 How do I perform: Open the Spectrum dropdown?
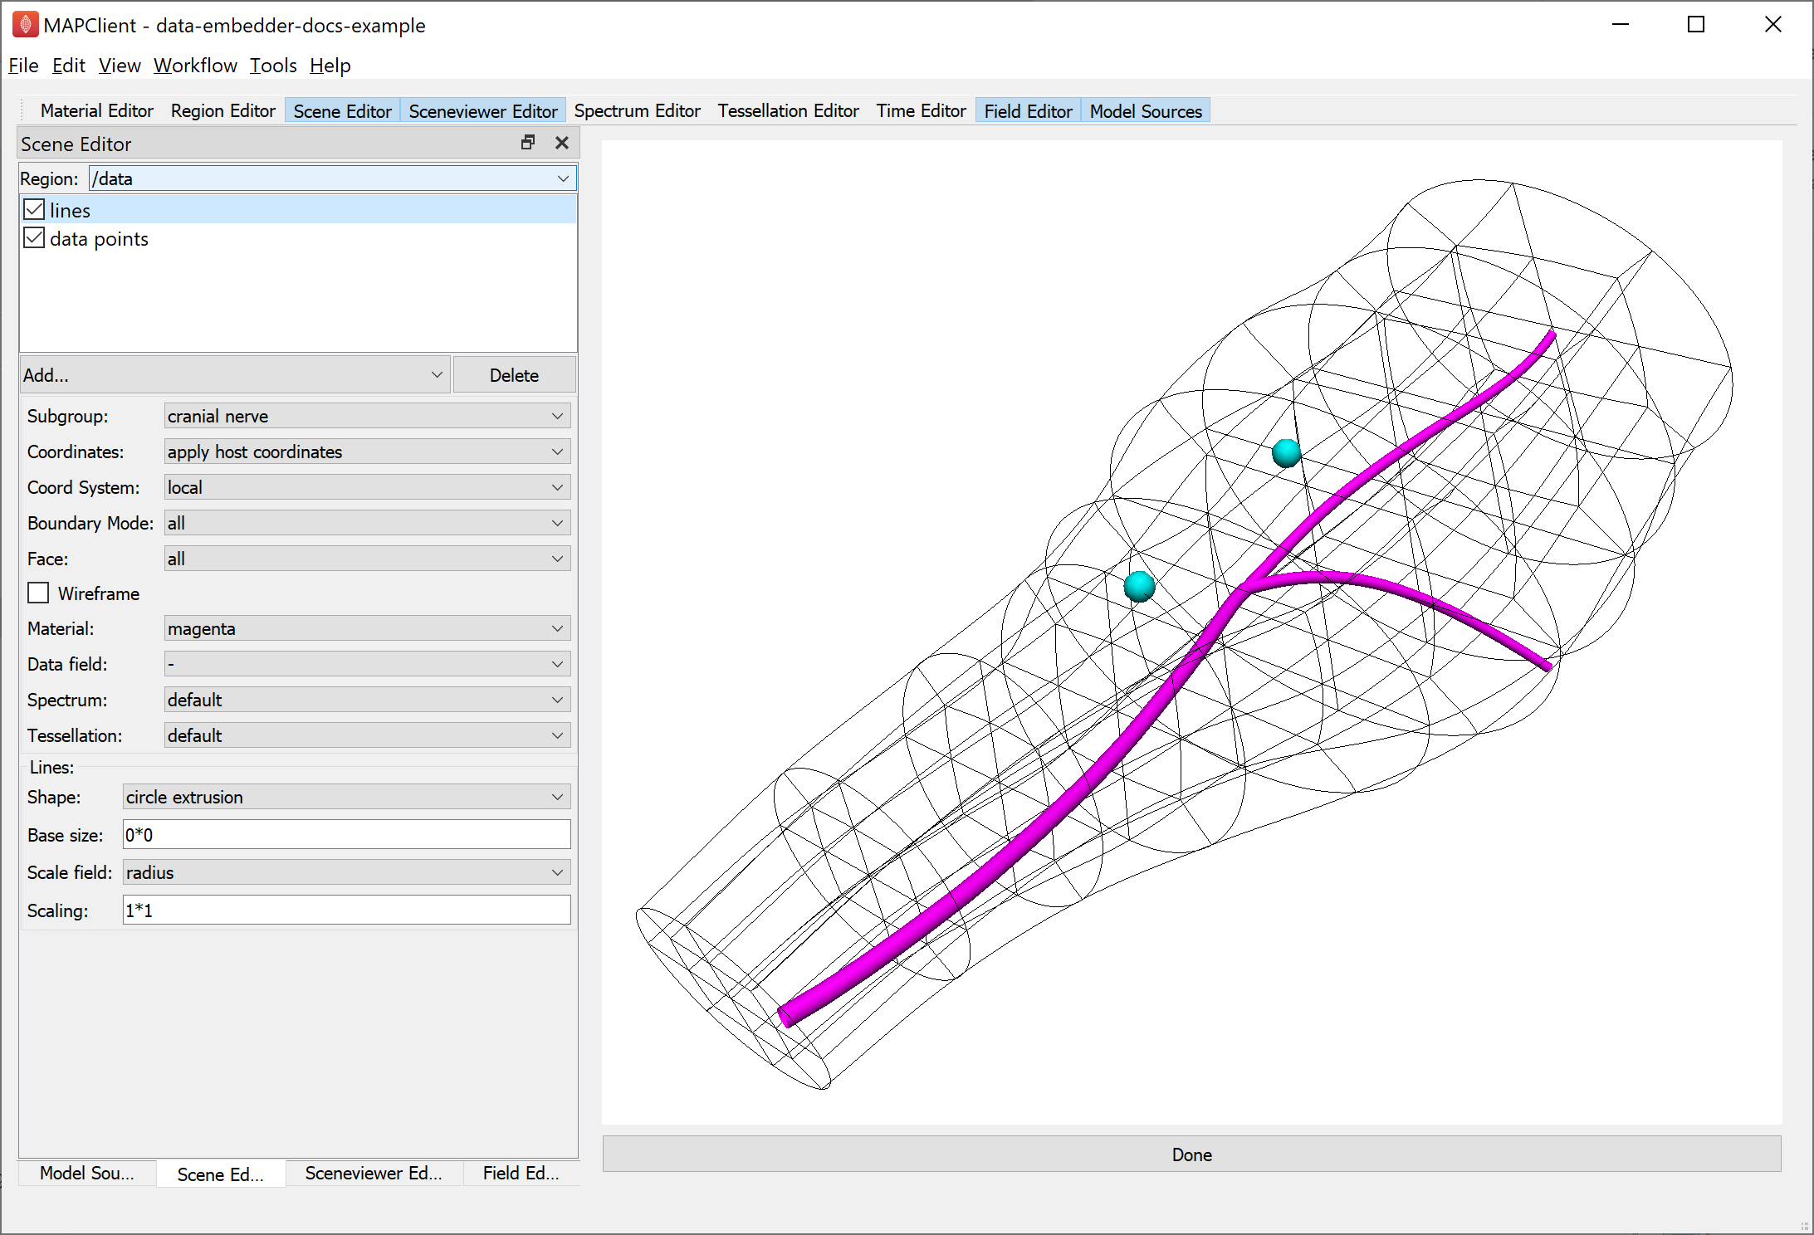click(367, 700)
